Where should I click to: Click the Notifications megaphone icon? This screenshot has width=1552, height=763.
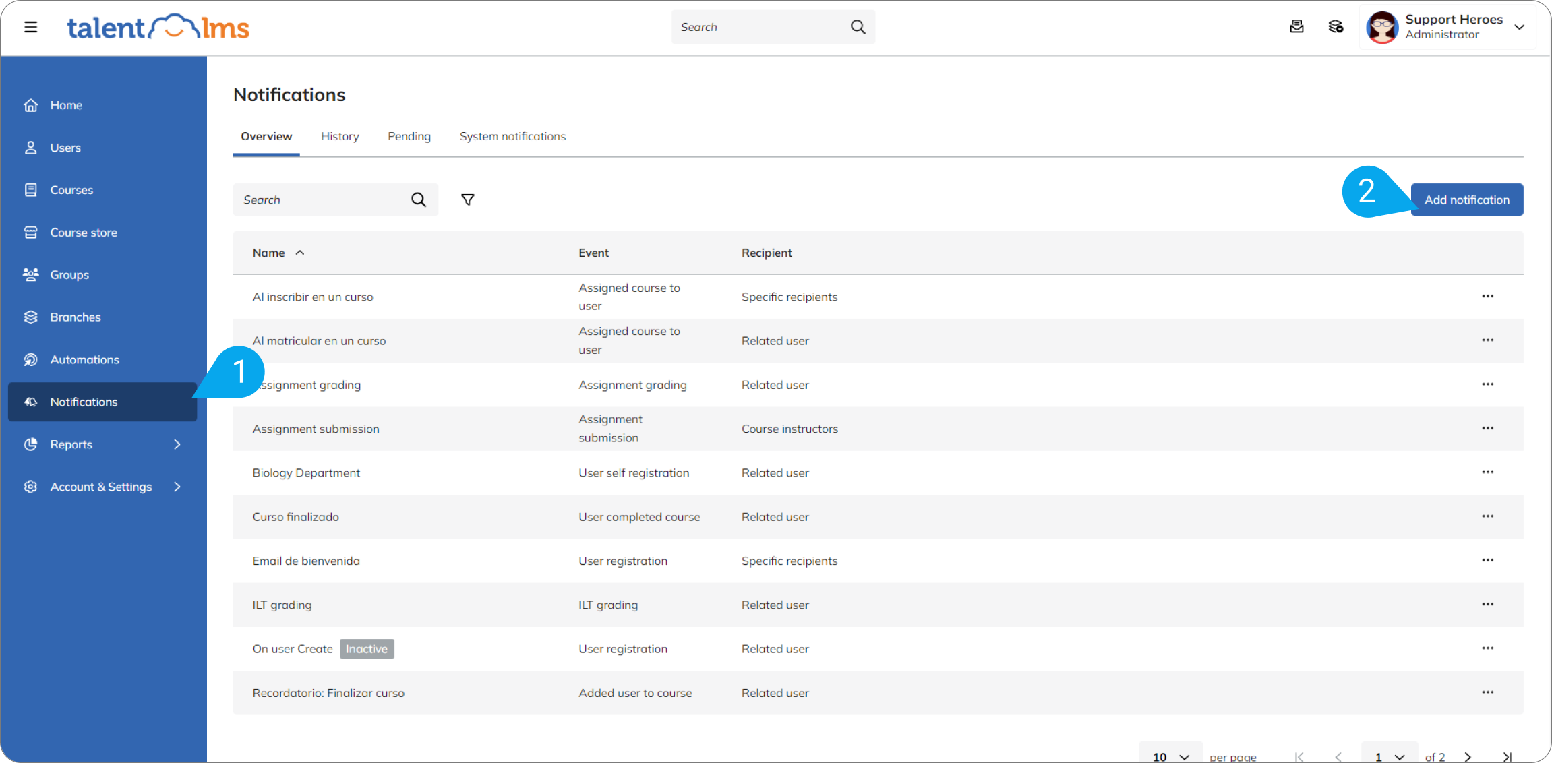(x=31, y=402)
